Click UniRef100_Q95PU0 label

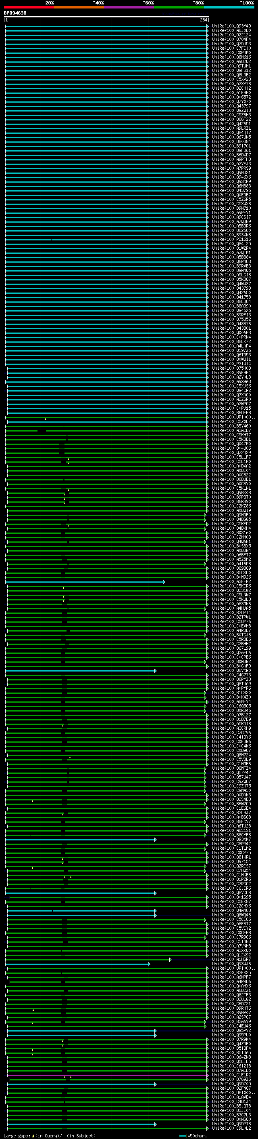point(231,1036)
